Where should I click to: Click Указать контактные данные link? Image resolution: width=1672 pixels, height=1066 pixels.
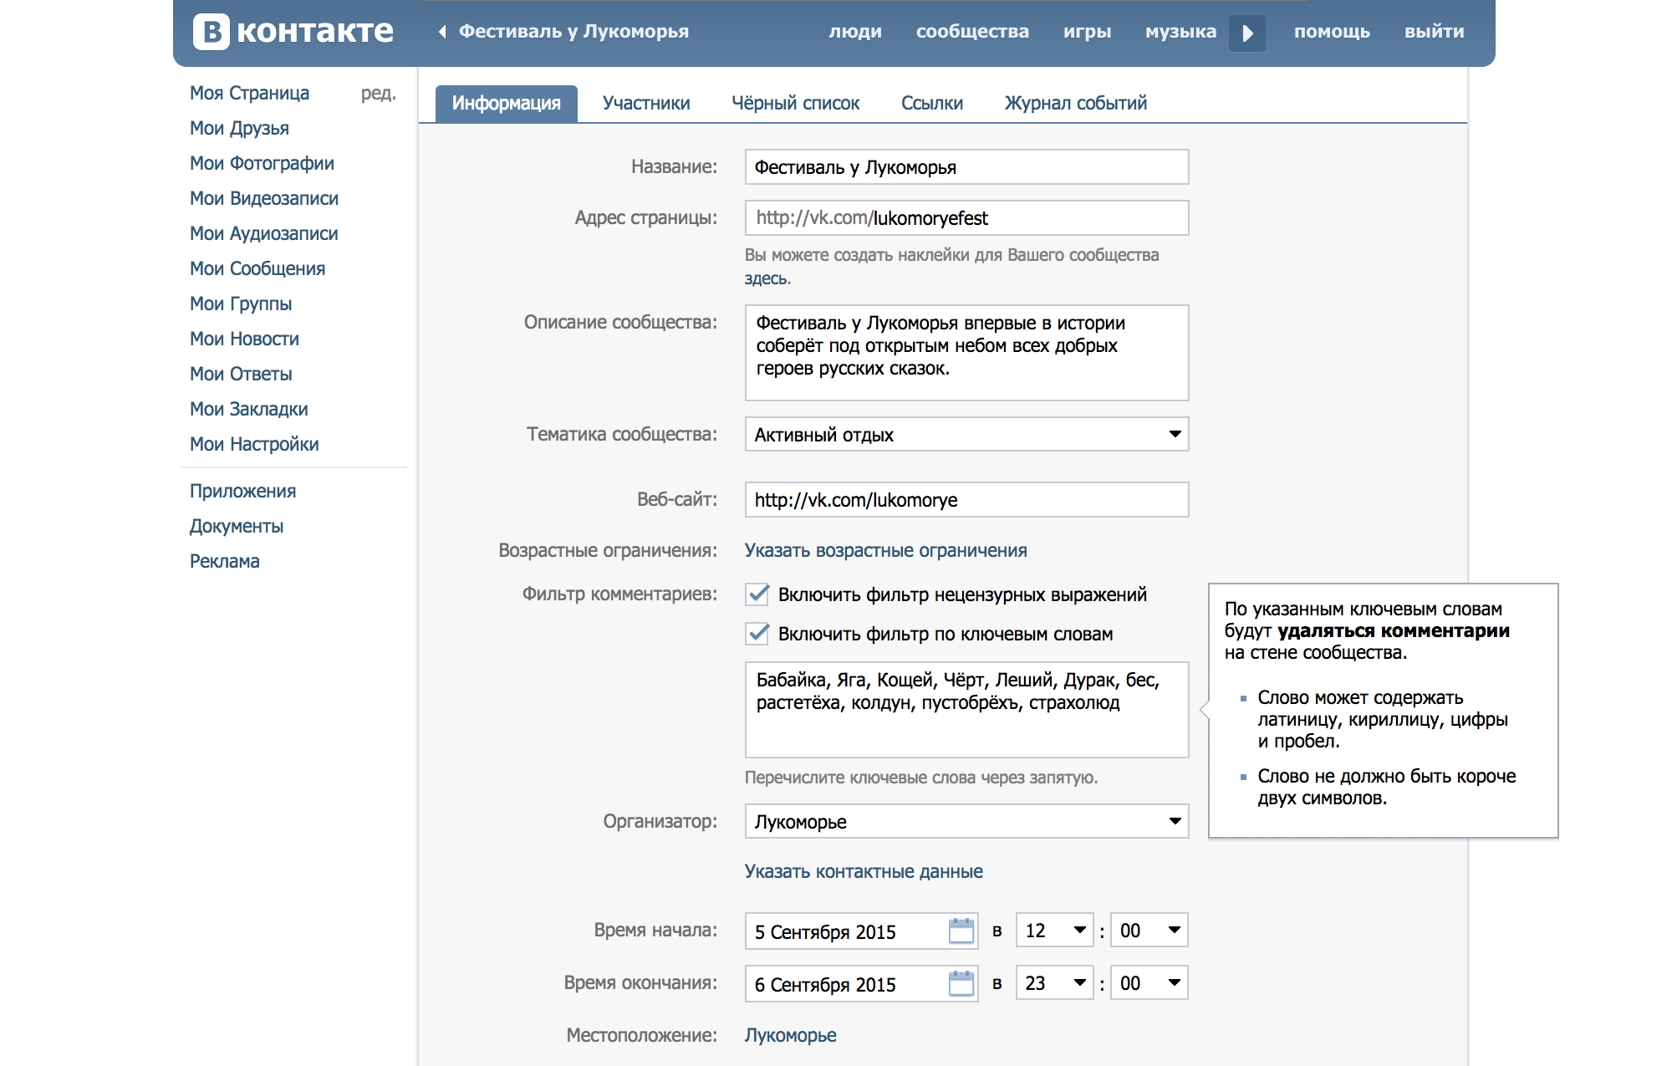click(863, 871)
